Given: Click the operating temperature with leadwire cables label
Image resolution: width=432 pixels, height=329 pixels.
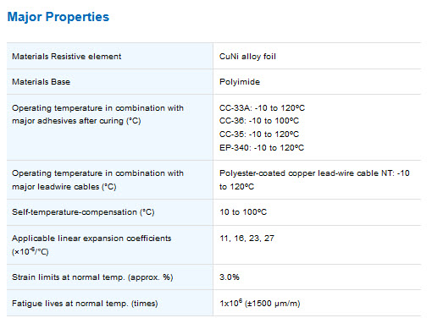Looking at the screenshot, I should 97,180.
